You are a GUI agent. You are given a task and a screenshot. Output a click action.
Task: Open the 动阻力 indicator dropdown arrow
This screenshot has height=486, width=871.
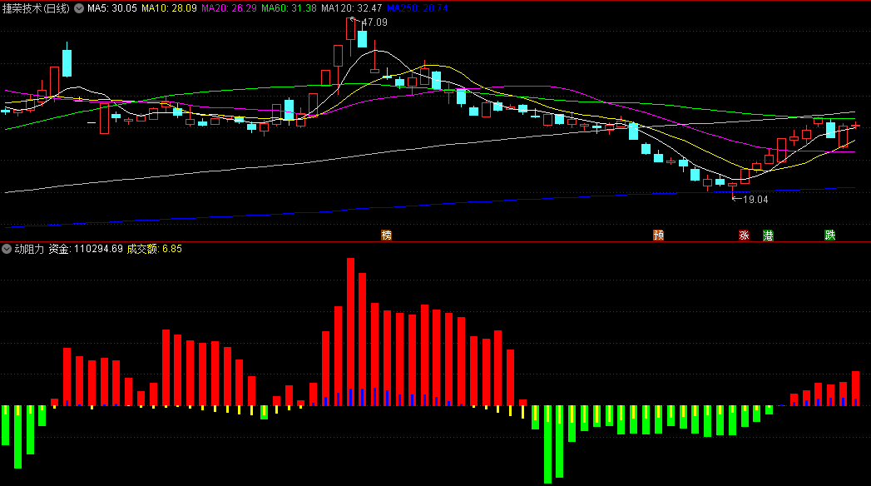coord(7,249)
